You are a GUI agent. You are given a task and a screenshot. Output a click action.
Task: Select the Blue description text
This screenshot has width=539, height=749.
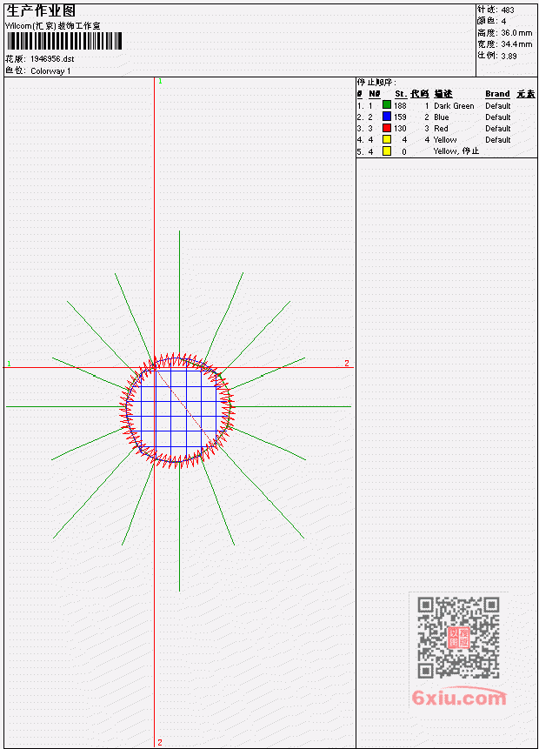tap(441, 117)
